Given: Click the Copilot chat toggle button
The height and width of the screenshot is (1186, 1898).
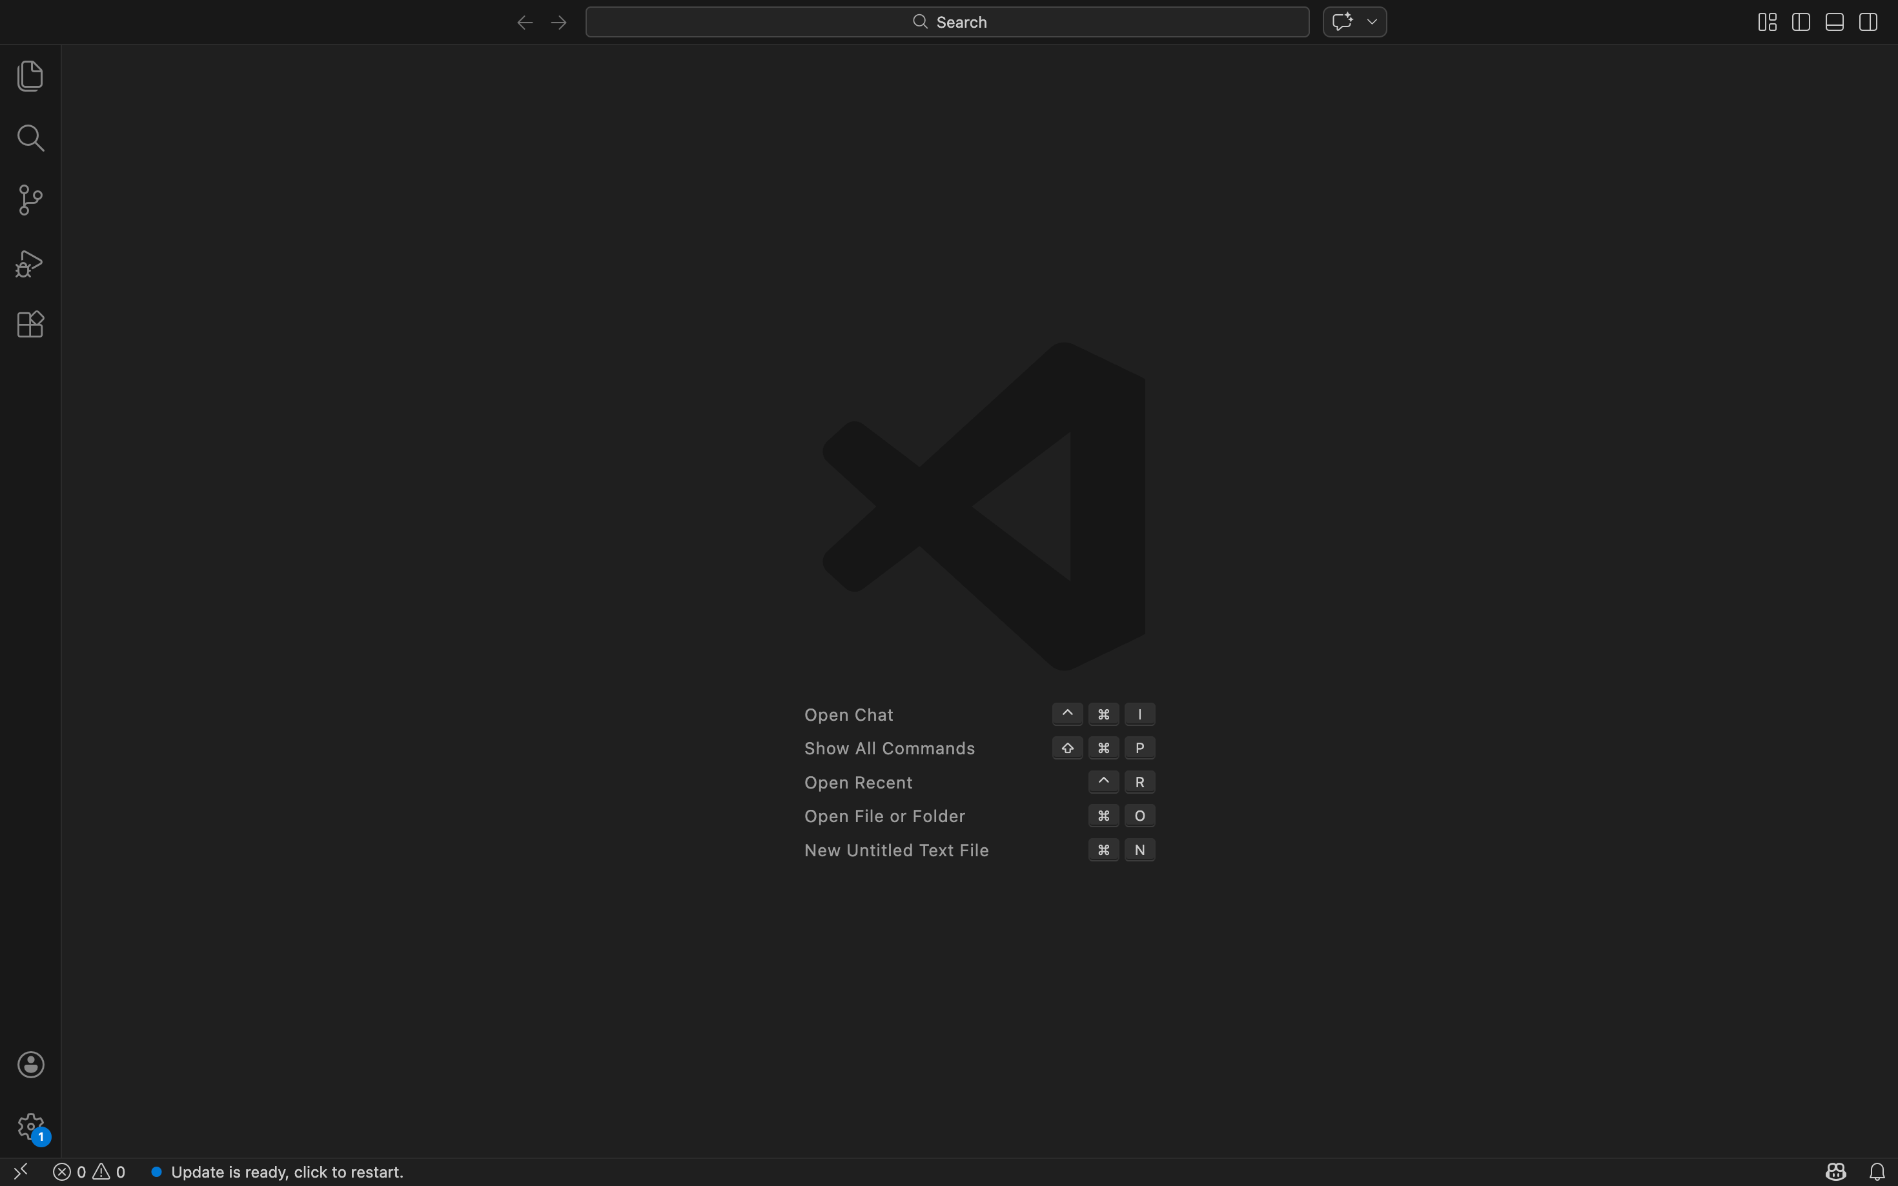Looking at the screenshot, I should click(x=1343, y=22).
